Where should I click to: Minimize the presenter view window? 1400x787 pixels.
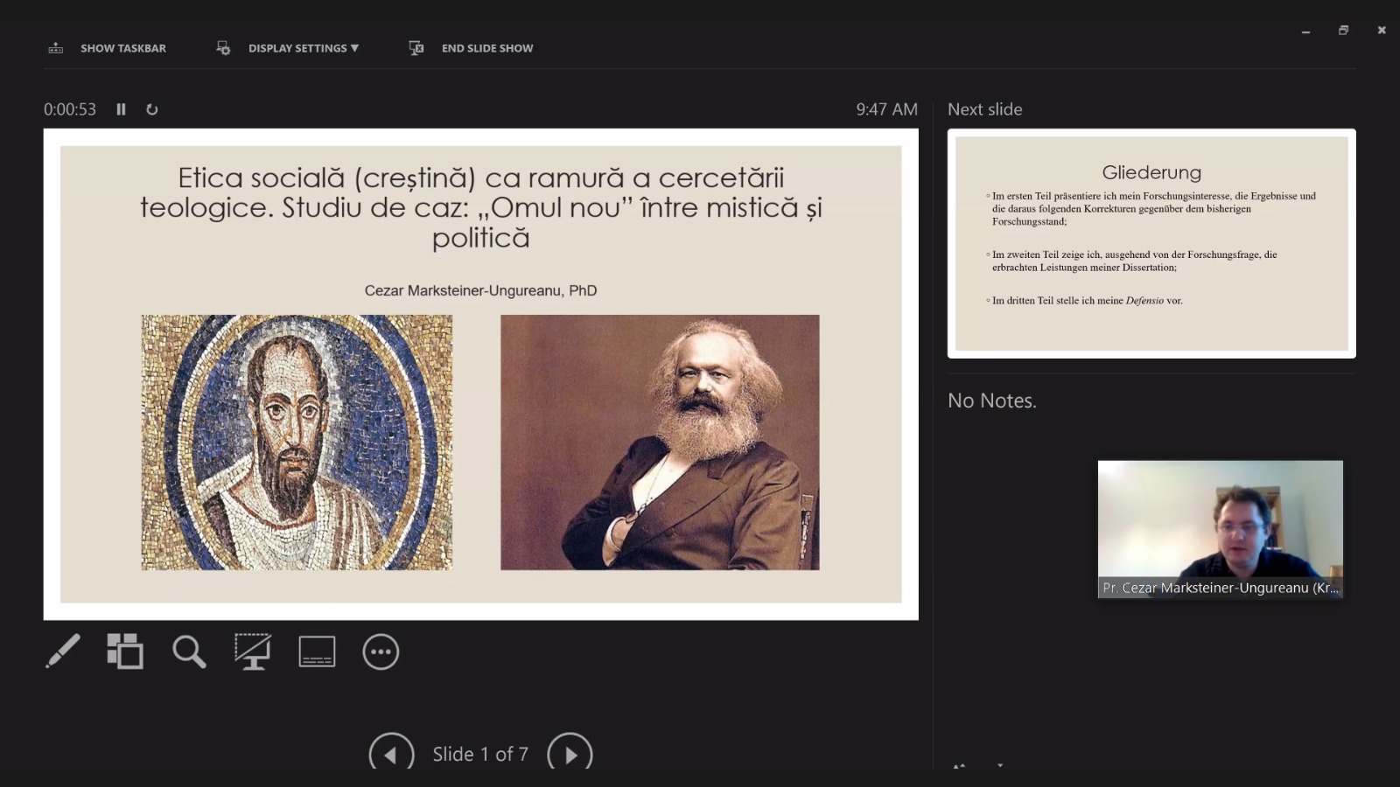click(1305, 31)
